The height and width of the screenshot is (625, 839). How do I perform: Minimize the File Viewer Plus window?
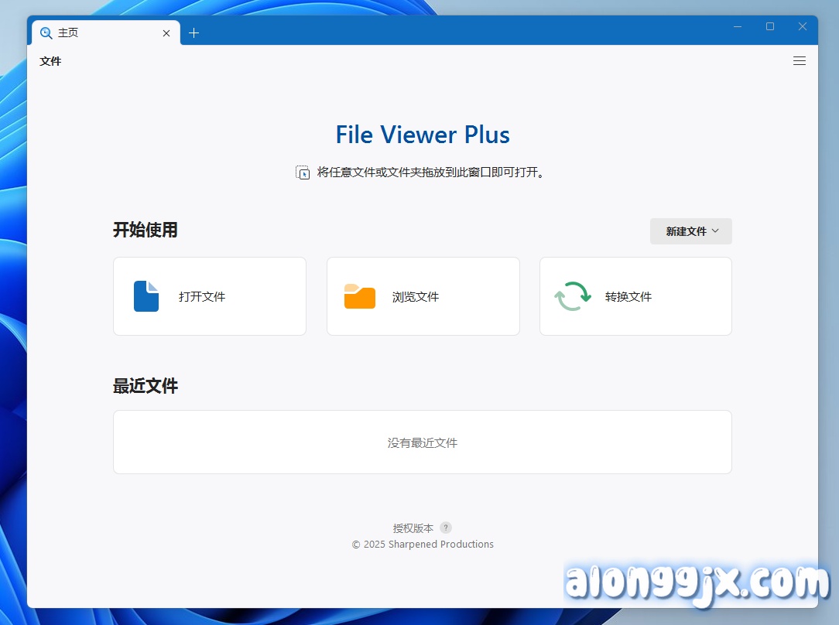coord(737,26)
